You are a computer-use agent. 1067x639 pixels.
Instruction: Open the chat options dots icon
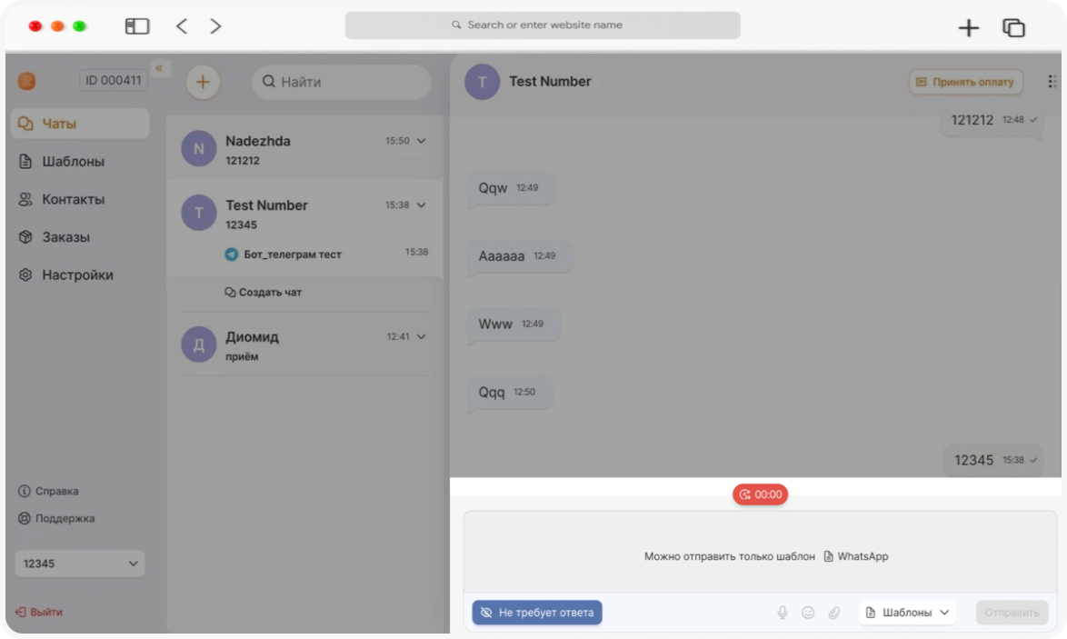click(1052, 82)
